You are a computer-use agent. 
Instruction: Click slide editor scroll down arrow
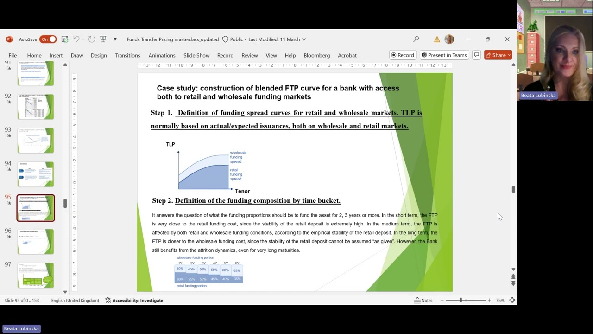(513, 269)
